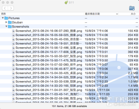The image size is (139, 109).
Task: Click the date cell 15/8/24 下午3:07
Action: click(x=96, y=65)
